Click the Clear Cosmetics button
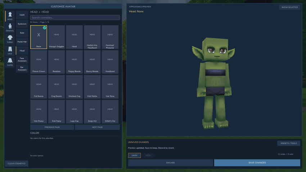This screenshot has width=306, height=172. point(17,164)
